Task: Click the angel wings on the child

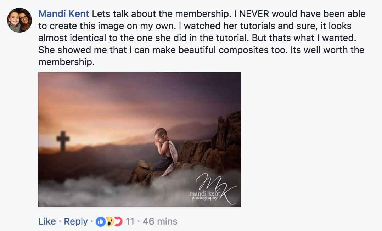Action: click(170, 158)
